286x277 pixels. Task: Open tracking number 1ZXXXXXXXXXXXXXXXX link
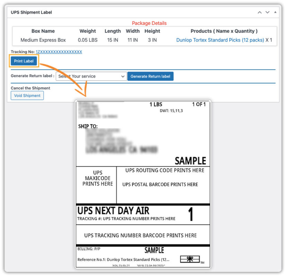59,52
